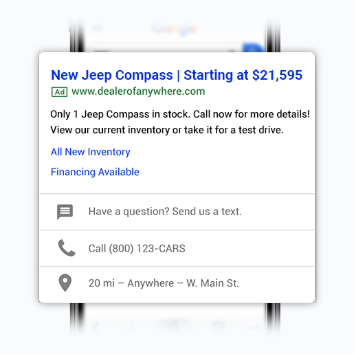Click the blurred blue search button
This screenshot has width=354, height=354.
(252, 47)
